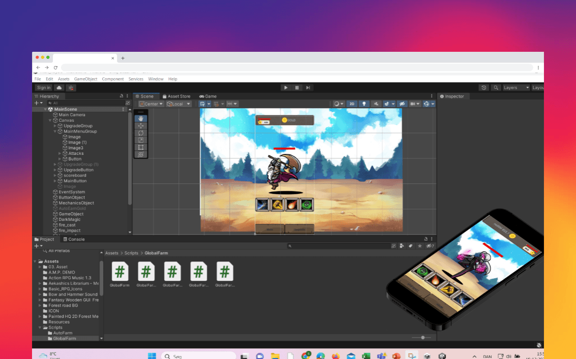Open File Explorer from taskbar
This screenshot has width=576, height=359.
pyautogui.click(x=275, y=355)
